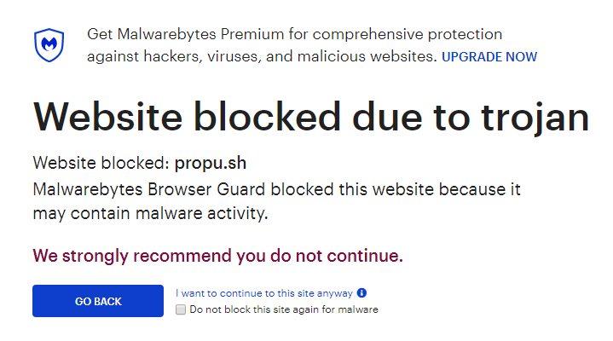Click the 'against hackers, viruses' promo line
613x341 pixels.
click(x=262, y=57)
